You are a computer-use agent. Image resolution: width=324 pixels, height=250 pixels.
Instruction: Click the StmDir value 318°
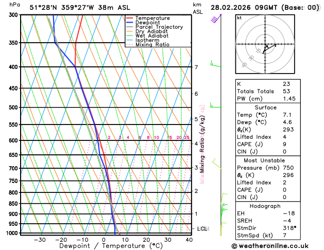[x=289, y=228]
